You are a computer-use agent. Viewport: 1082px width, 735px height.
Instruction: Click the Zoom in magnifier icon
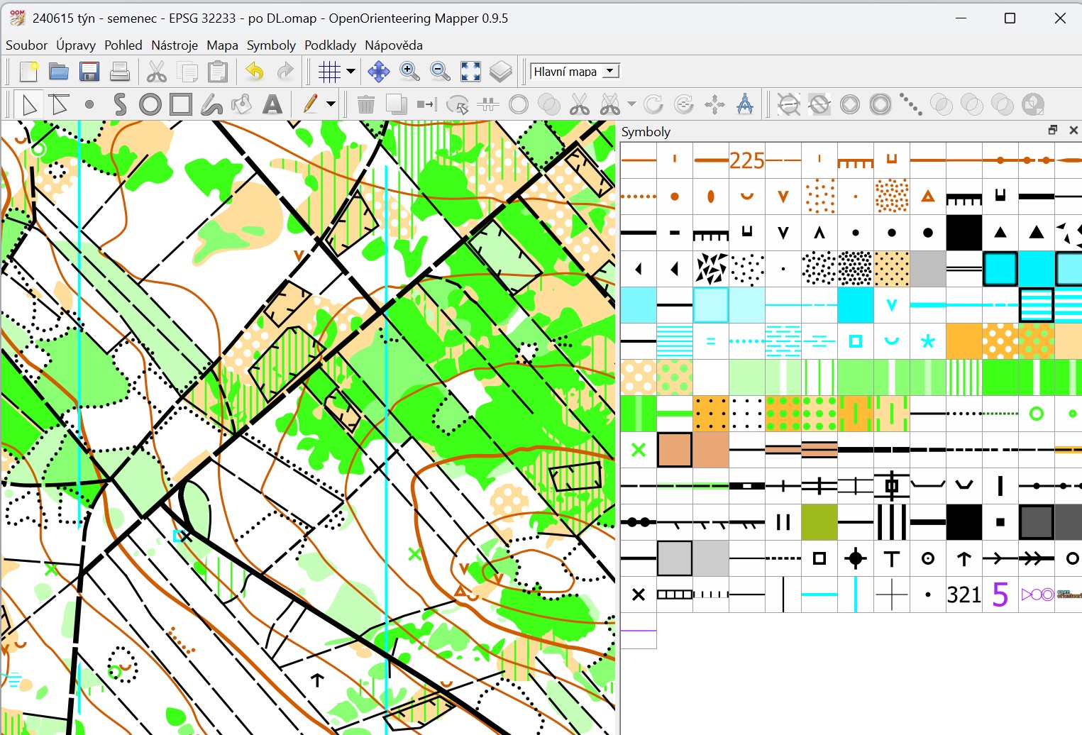(x=409, y=72)
